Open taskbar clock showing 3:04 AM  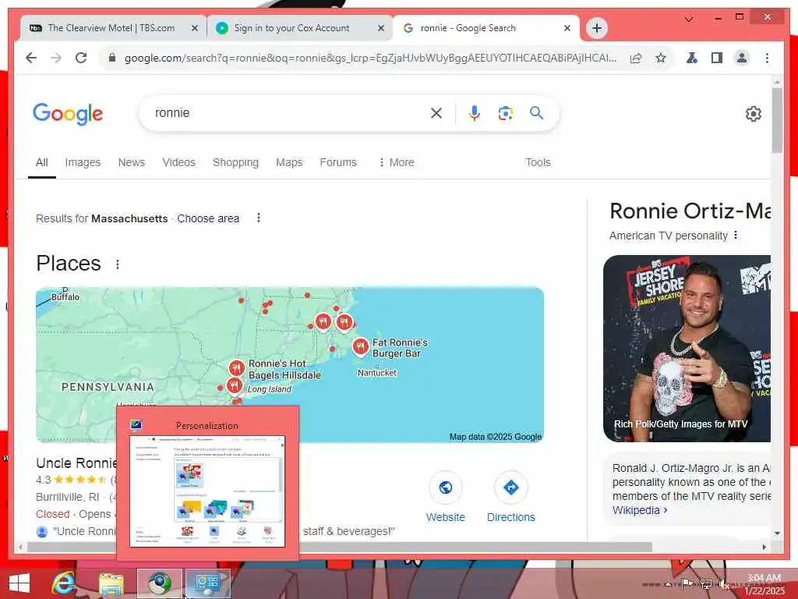coord(764,584)
